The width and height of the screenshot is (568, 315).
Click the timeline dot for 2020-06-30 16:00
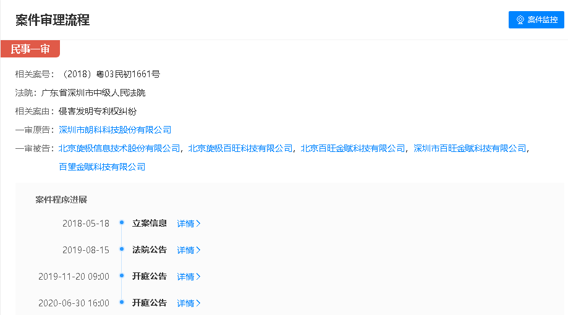pyautogui.click(x=122, y=303)
